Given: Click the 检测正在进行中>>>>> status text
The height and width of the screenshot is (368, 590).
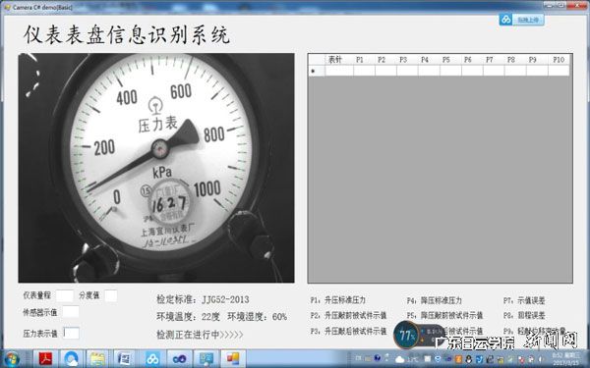Looking at the screenshot, I should tap(200, 335).
